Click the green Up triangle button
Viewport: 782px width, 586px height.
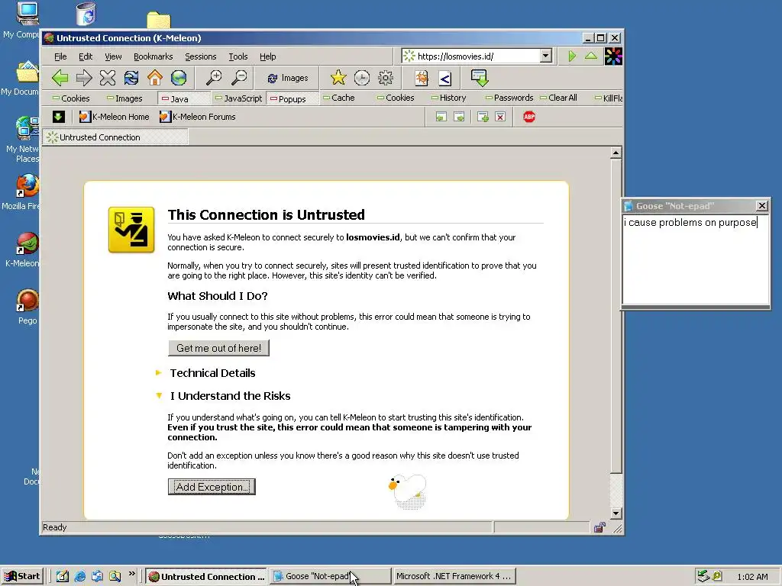pos(591,56)
